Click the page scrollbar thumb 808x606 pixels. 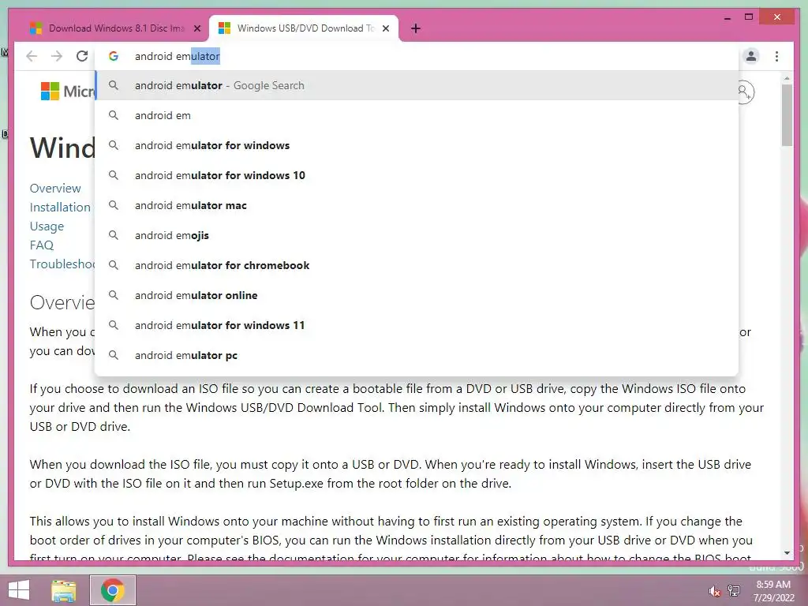pyautogui.click(x=787, y=115)
